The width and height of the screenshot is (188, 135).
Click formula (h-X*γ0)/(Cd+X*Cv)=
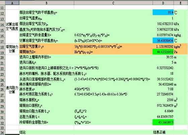pos(88,41)
